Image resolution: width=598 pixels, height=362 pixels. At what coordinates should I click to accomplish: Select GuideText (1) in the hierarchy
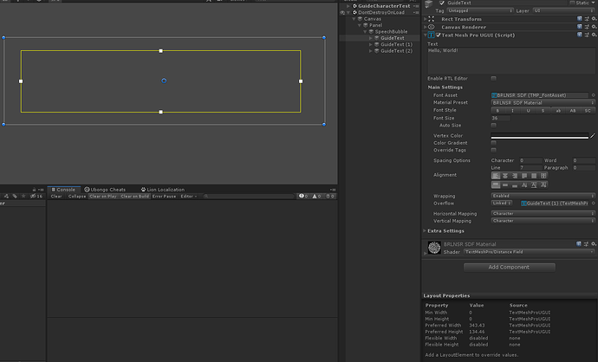click(x=395, y=44)
